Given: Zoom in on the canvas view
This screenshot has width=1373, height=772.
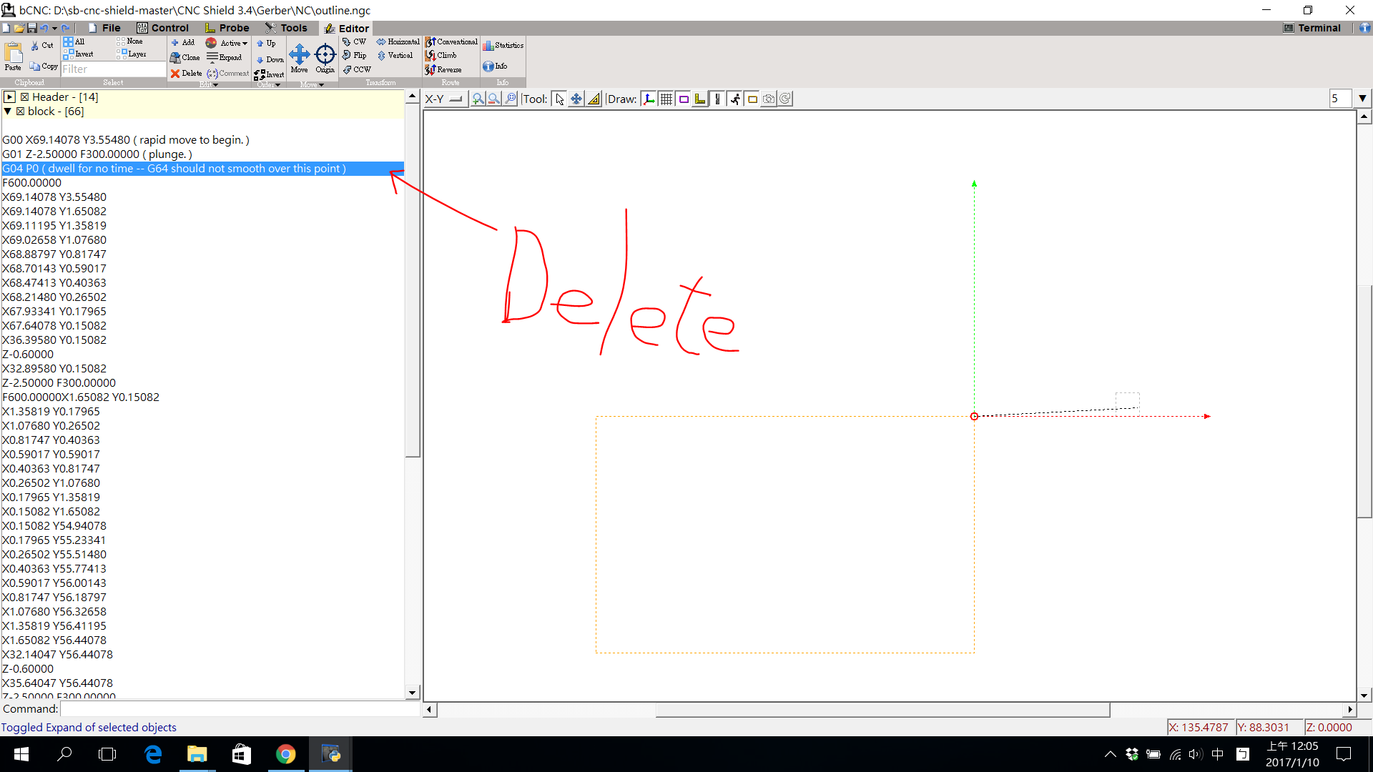Looking at the screenshot, I should pyautogui.click(x=478, y=99).
